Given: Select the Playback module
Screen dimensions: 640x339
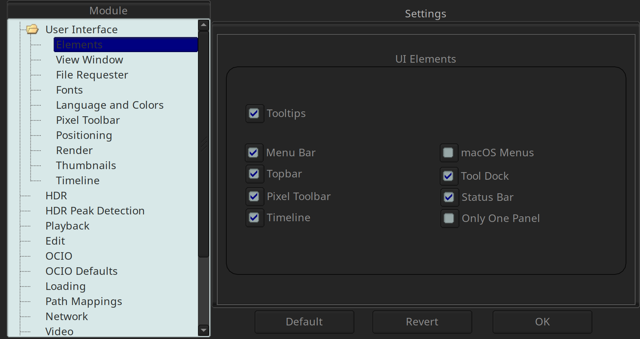Looking at the screenshot, I should coord(68,226).
